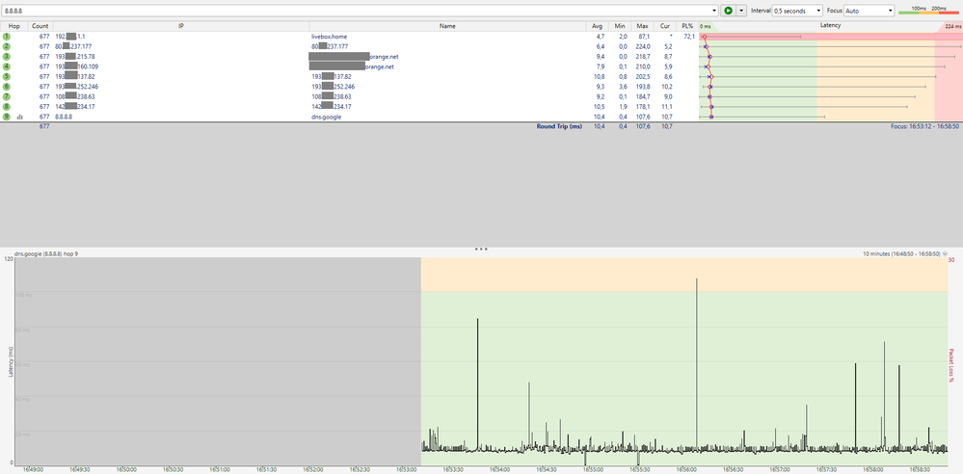This screenshot has height=474, width=963.
Task: Click the hop 4 green circle icon
Action: pyautogui.click(x=7, y=66)
